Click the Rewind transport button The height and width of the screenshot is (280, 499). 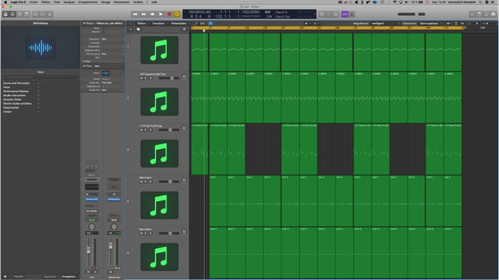[x=135, y=14]
